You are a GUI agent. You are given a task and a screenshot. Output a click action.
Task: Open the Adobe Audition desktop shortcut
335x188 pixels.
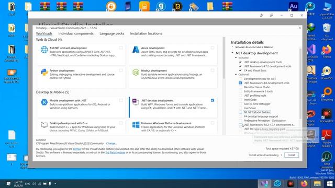tap(293, 6)
